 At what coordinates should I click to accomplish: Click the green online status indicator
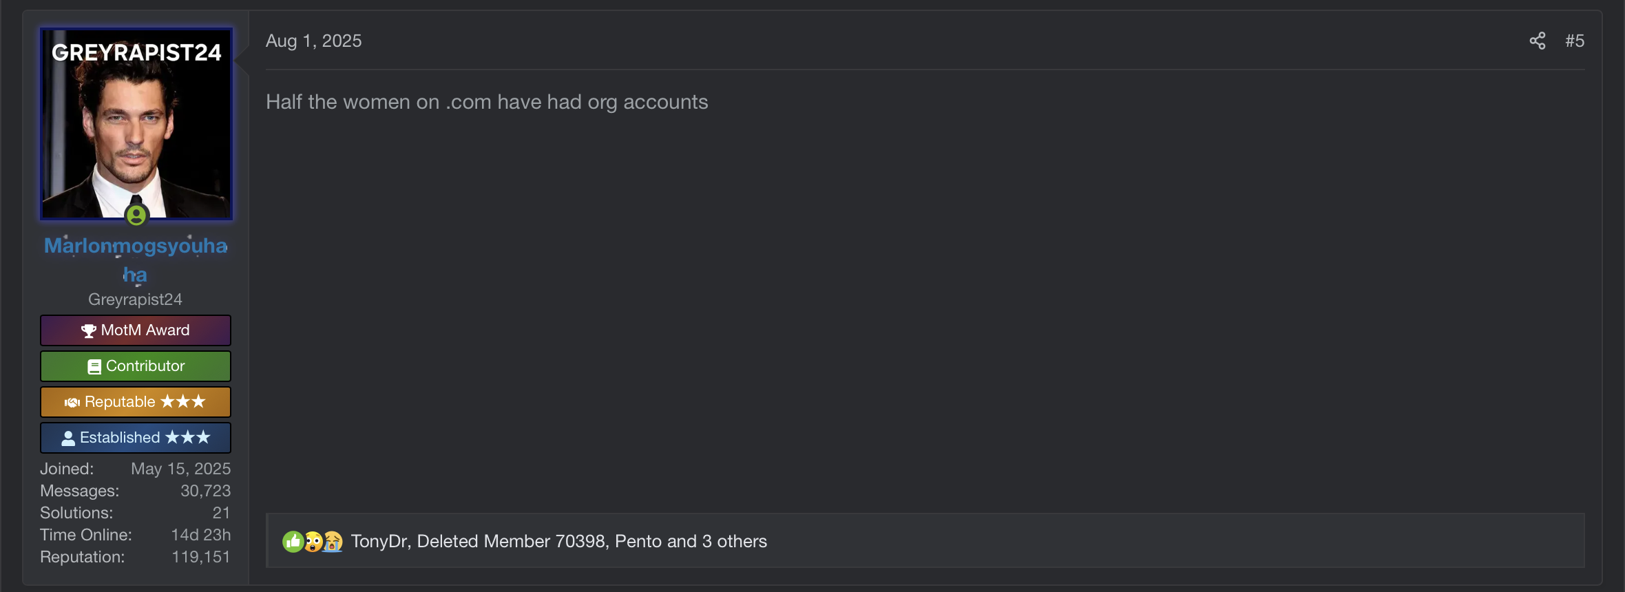pos(136,215)
